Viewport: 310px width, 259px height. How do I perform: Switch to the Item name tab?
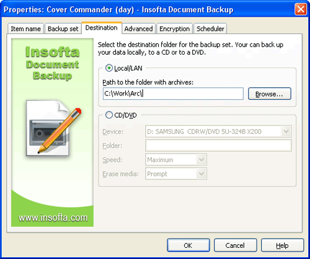click(x=25, y=29)
